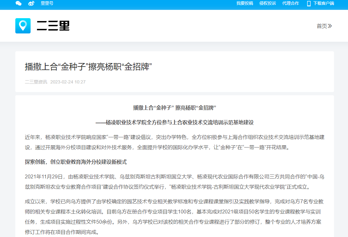Click the article headline in the title card
Viewport: 348px width, 237px height.
(88, 67)
